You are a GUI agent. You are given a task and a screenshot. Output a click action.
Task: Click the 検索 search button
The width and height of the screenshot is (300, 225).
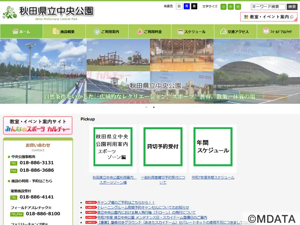292,7
